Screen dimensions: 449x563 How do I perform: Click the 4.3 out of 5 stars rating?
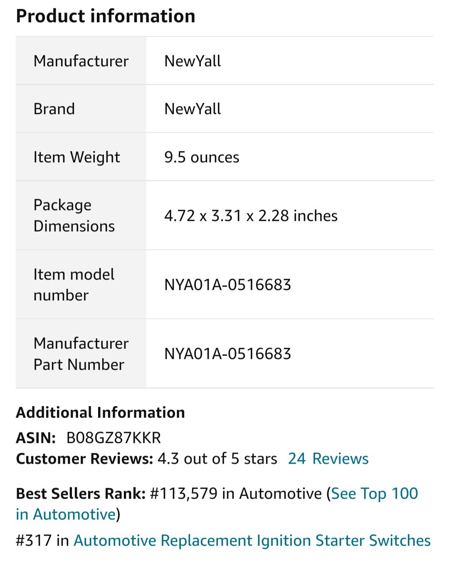click(217, 459)
